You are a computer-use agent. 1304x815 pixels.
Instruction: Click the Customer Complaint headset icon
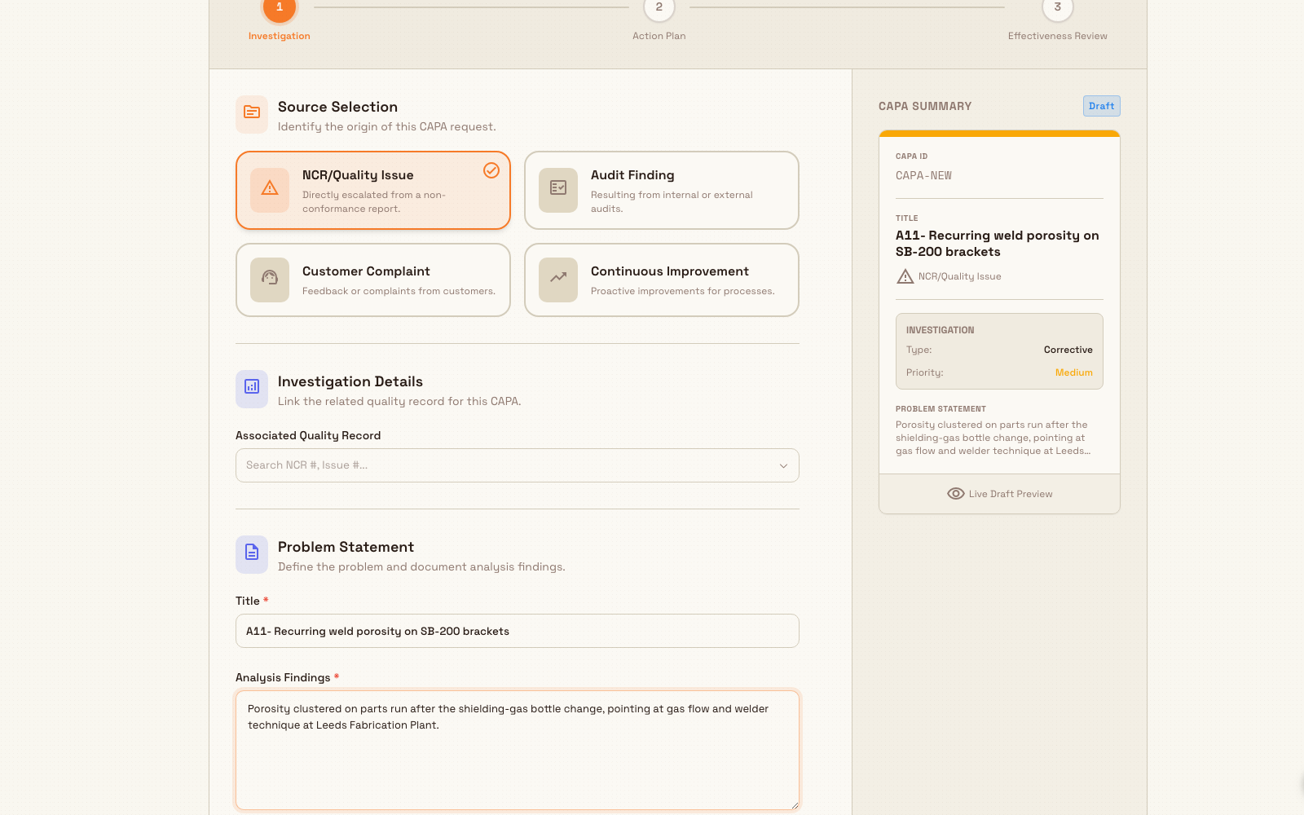coord(270,280)
